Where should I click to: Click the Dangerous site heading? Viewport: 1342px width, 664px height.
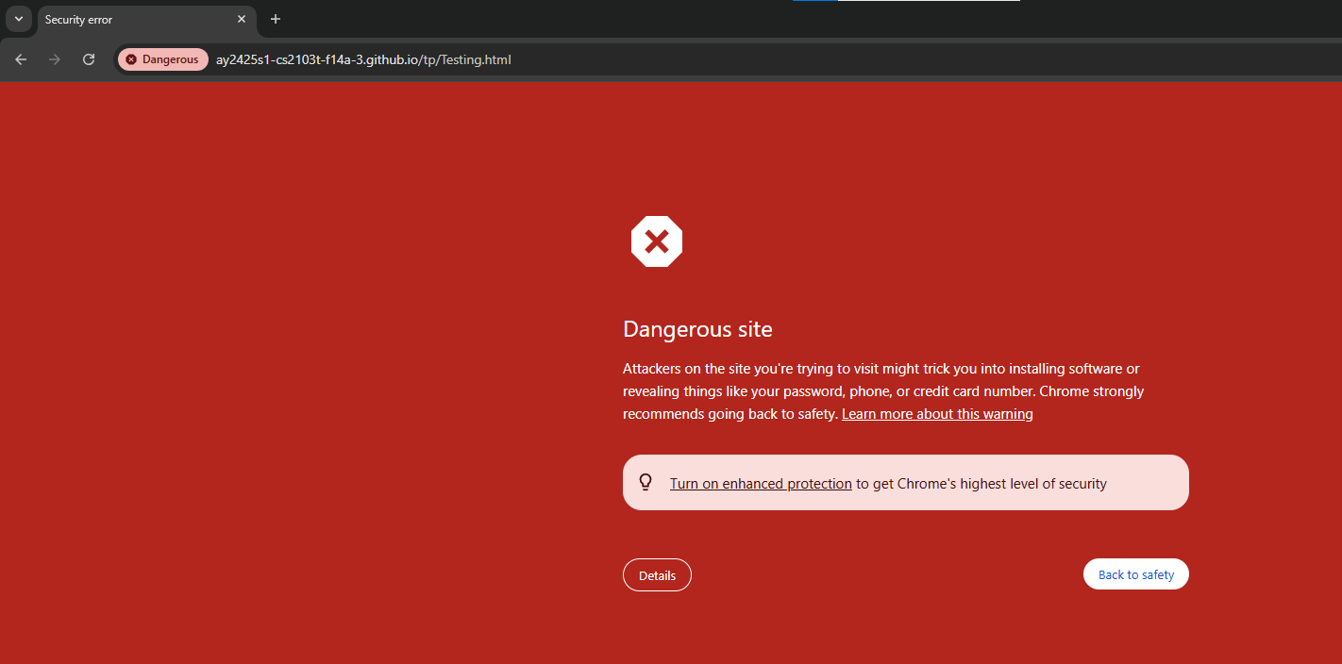pyautogui.click(x=697, y=329)
